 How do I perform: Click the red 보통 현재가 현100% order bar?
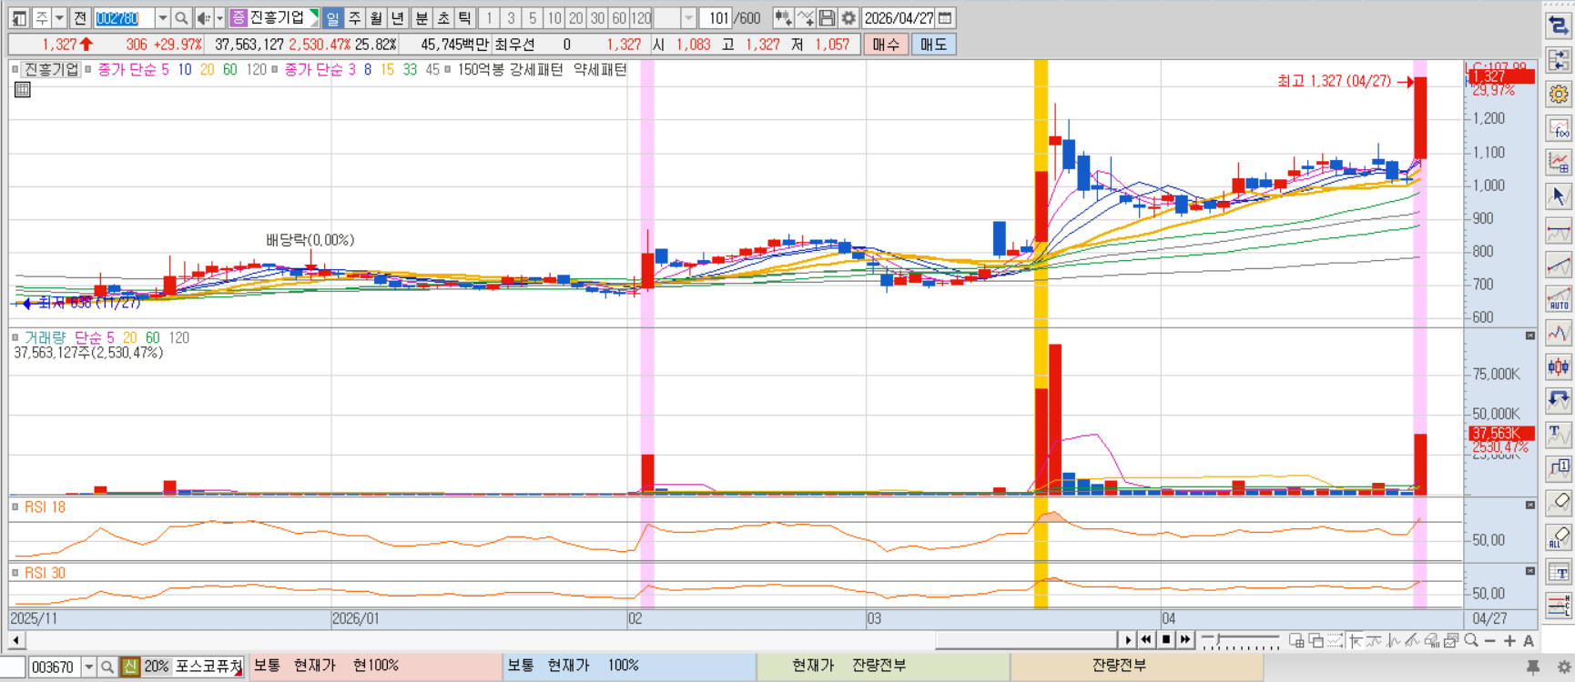point(376,666)
